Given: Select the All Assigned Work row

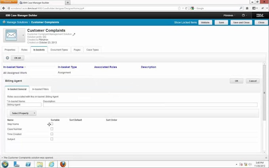Looking at the screenshot, I should 132,73.
